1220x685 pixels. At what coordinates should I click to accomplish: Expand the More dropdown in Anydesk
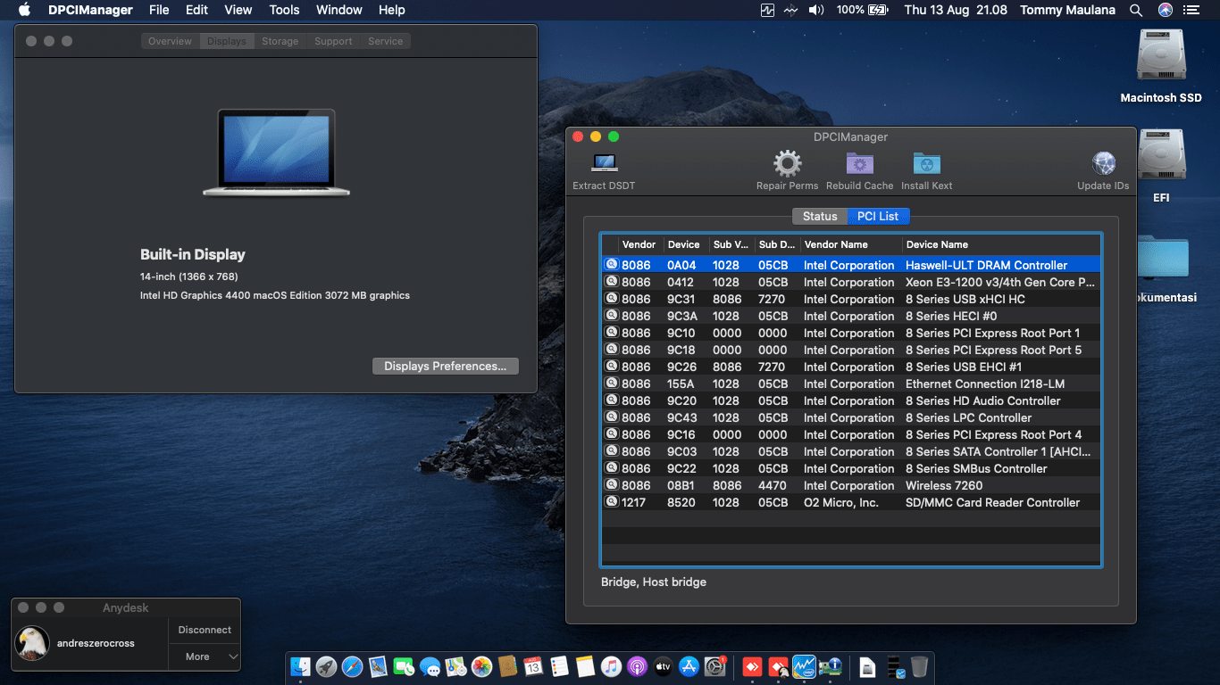[205, 656]
